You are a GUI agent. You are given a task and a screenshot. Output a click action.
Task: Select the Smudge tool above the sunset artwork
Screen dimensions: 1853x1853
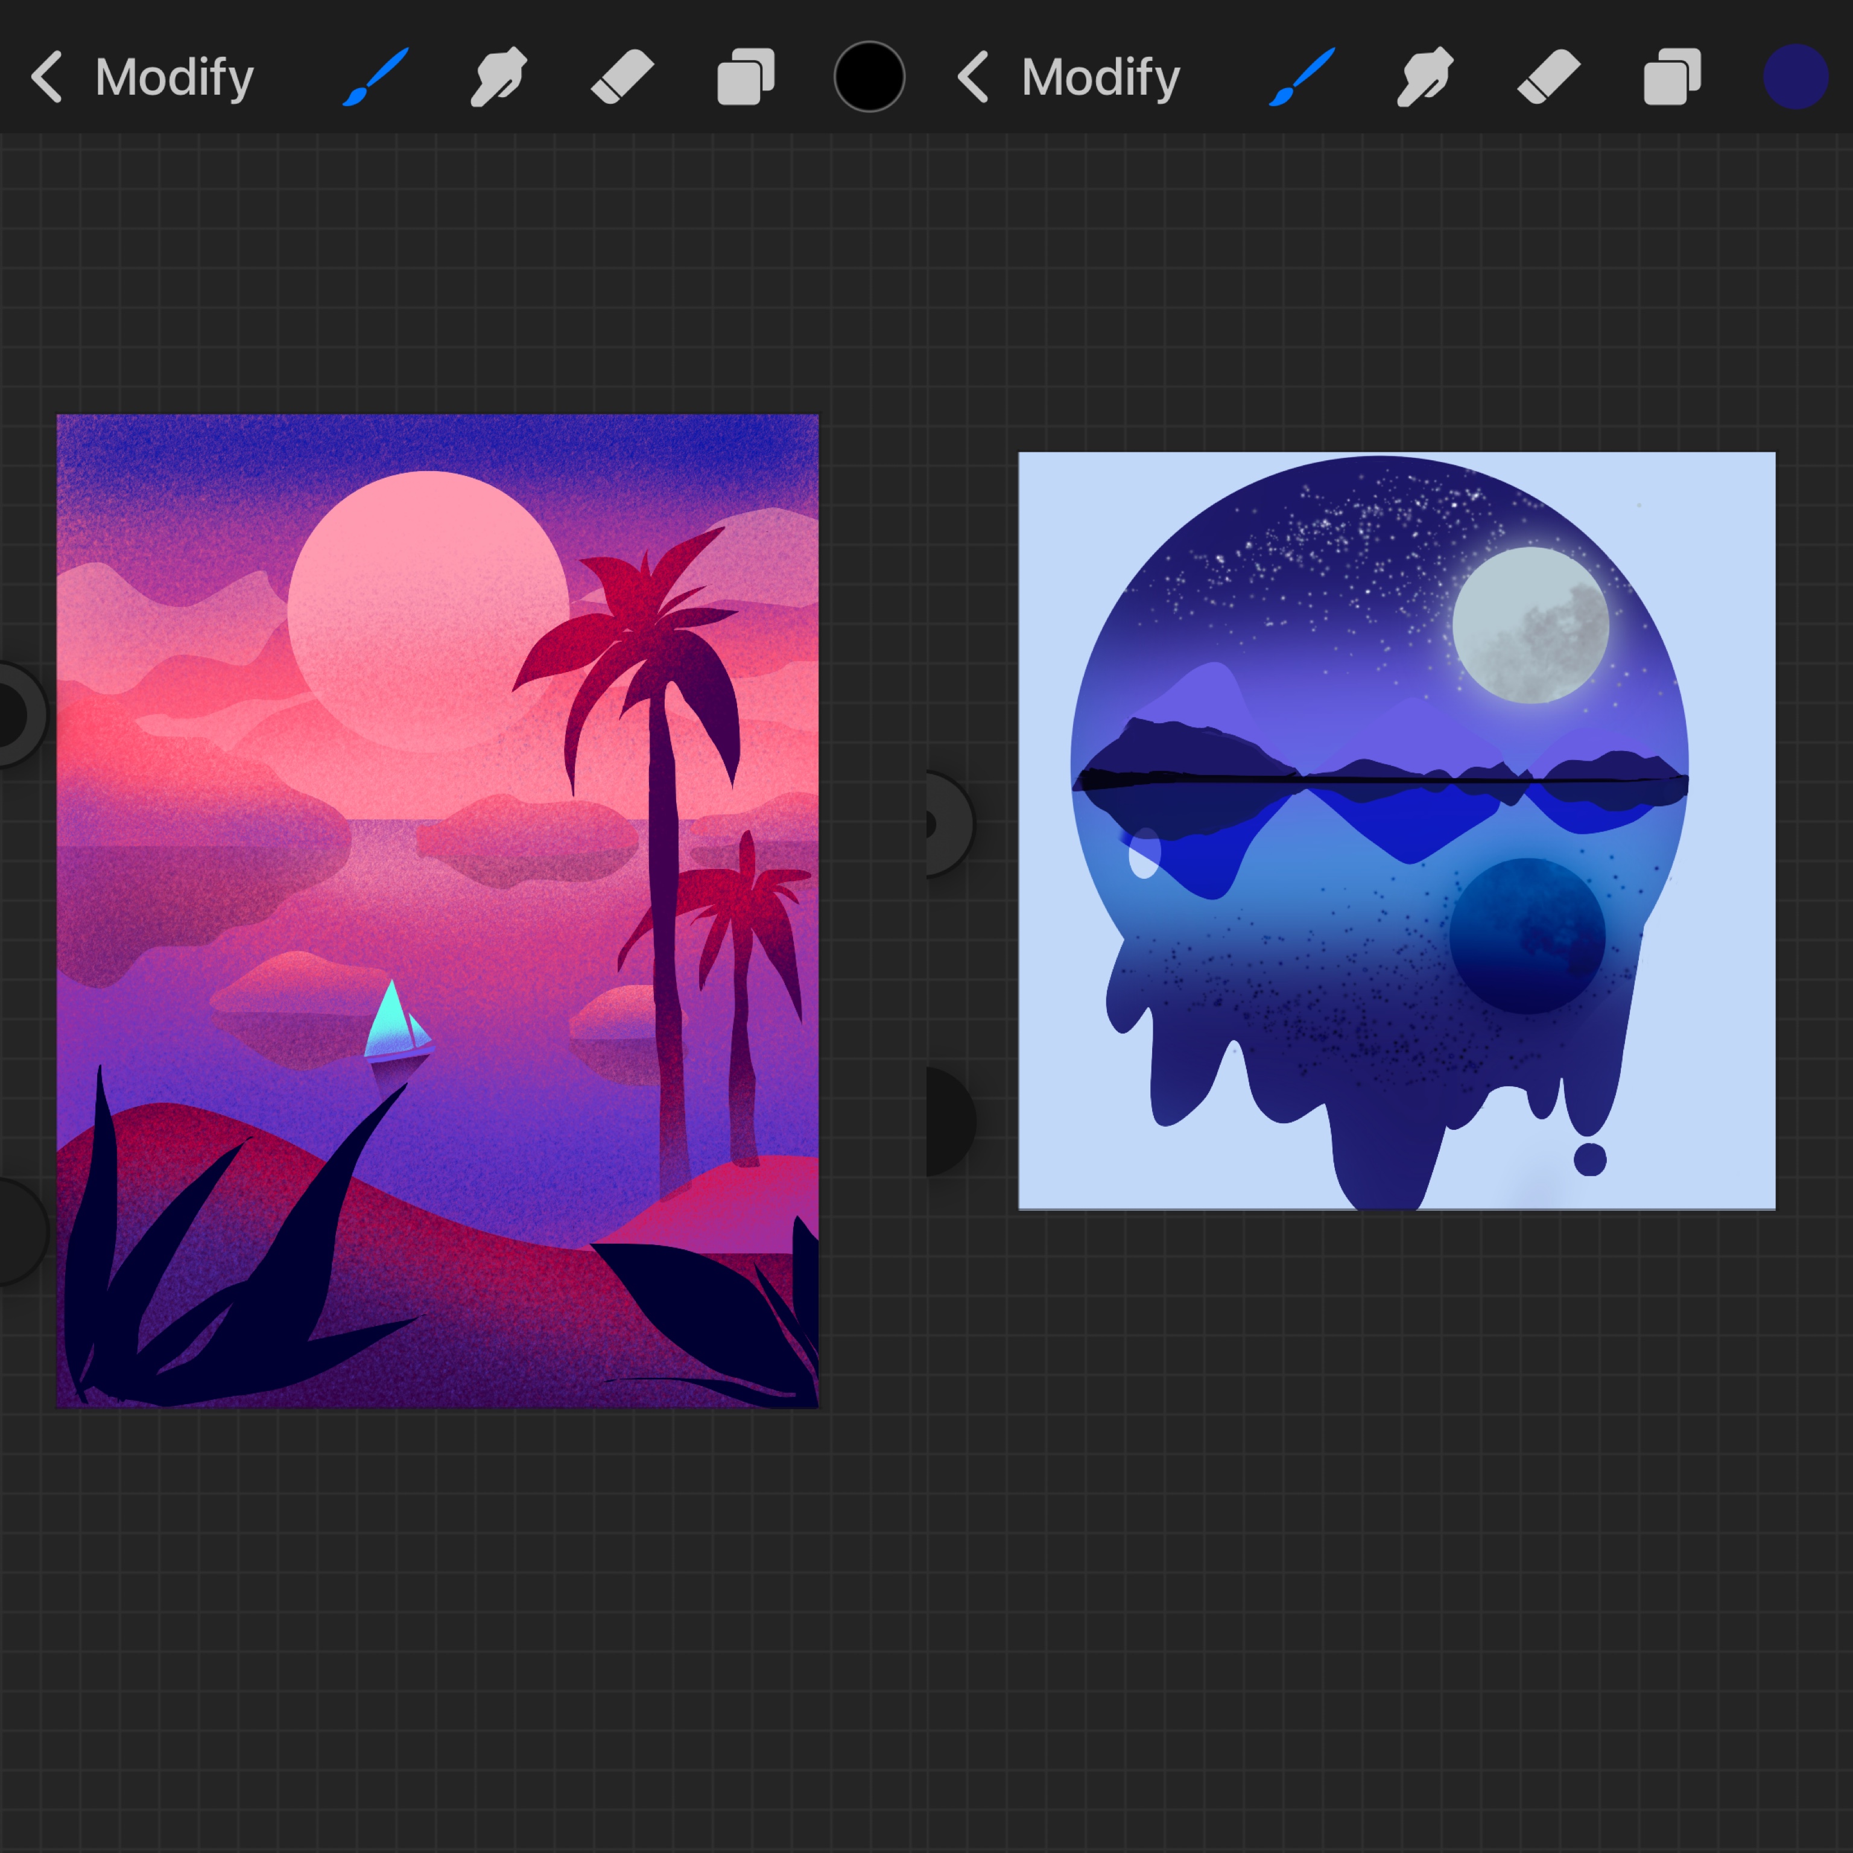499,77
